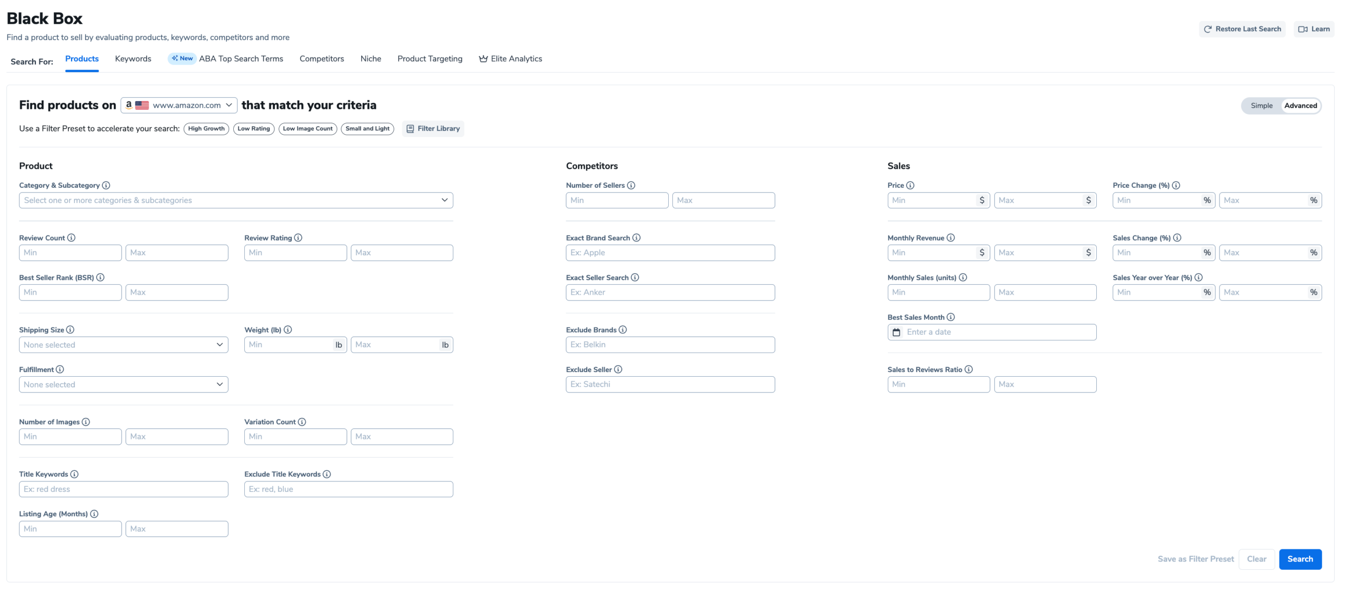The image size is (1348, 593).
Task: Enable the Advanced filter mode
Action: [x=1301, y=105]
